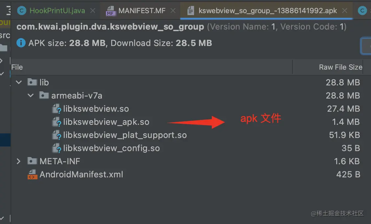Click the libkswebview_plat_support.so file icon
Screen dimensions: 371x224
coord(57,135)
